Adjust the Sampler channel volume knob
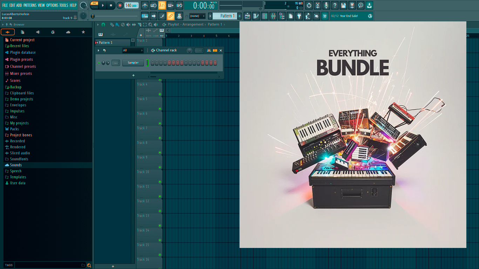The width and height of the screenshot is (479, 269). coord(108,63)
